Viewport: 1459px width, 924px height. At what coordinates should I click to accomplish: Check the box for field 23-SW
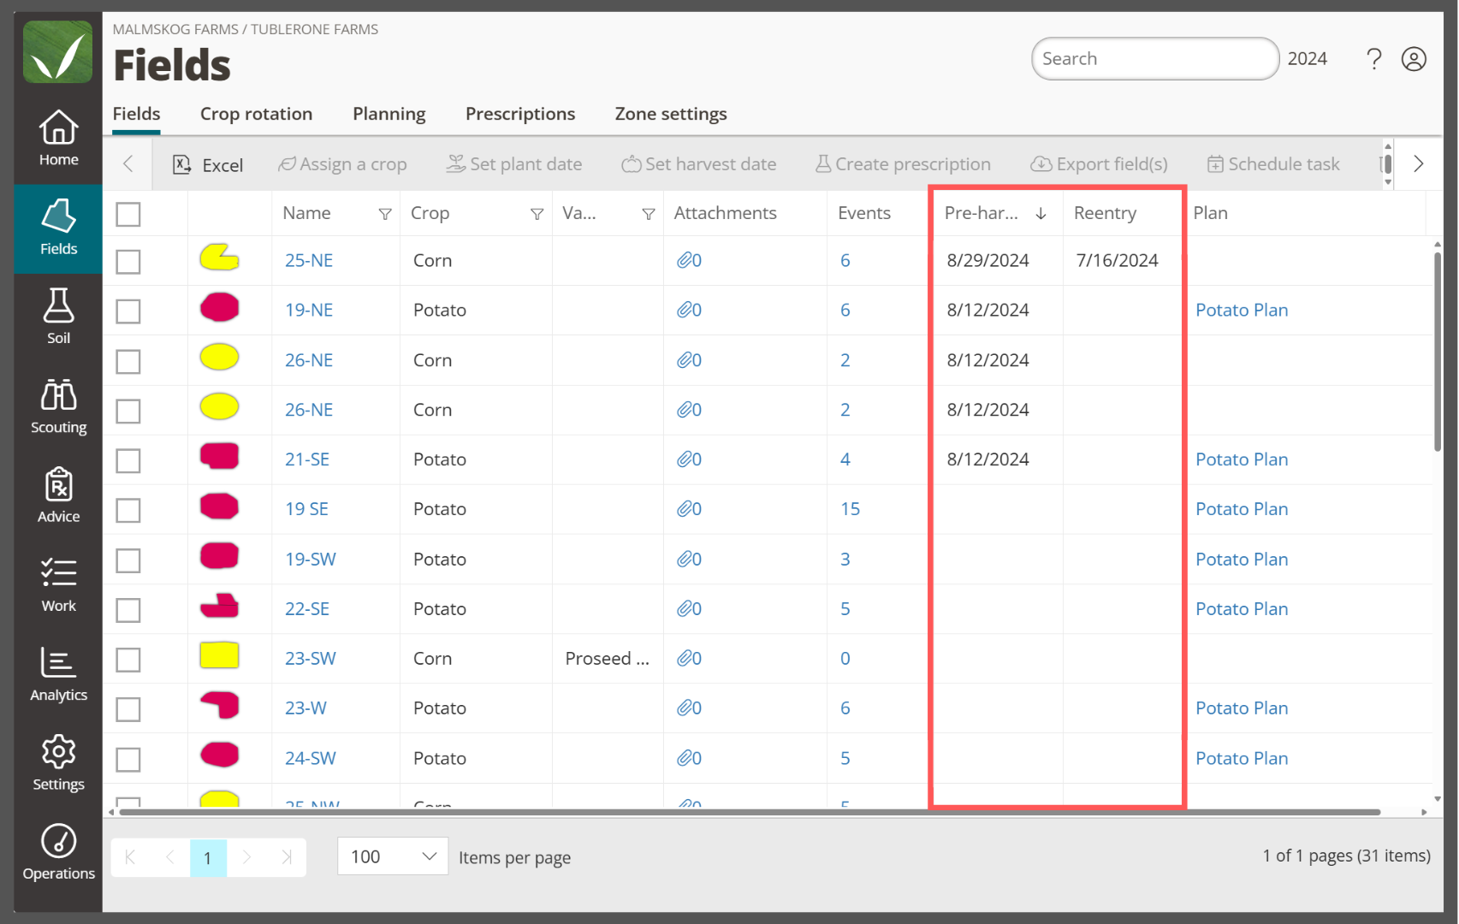pyautogui.click(x=128, y=660)
